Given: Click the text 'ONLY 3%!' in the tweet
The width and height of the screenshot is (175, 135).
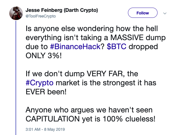Looking at the screenshot, I should 44,56.
